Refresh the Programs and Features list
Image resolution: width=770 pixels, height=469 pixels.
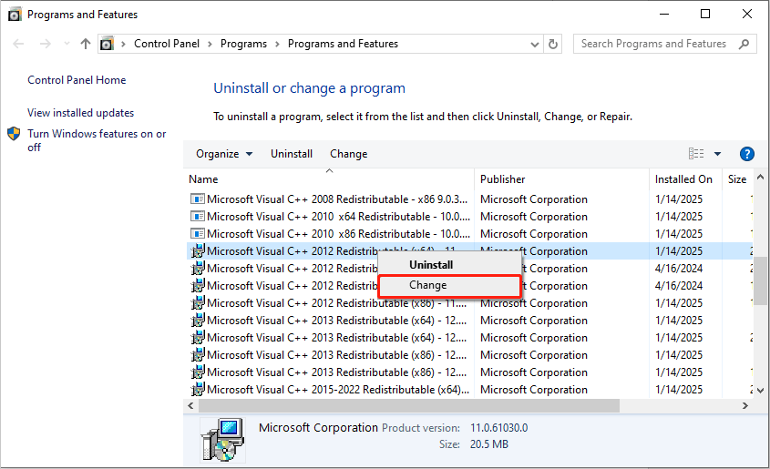[553, 44]
